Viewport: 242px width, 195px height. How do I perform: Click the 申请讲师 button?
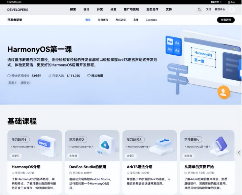point(226,20)
